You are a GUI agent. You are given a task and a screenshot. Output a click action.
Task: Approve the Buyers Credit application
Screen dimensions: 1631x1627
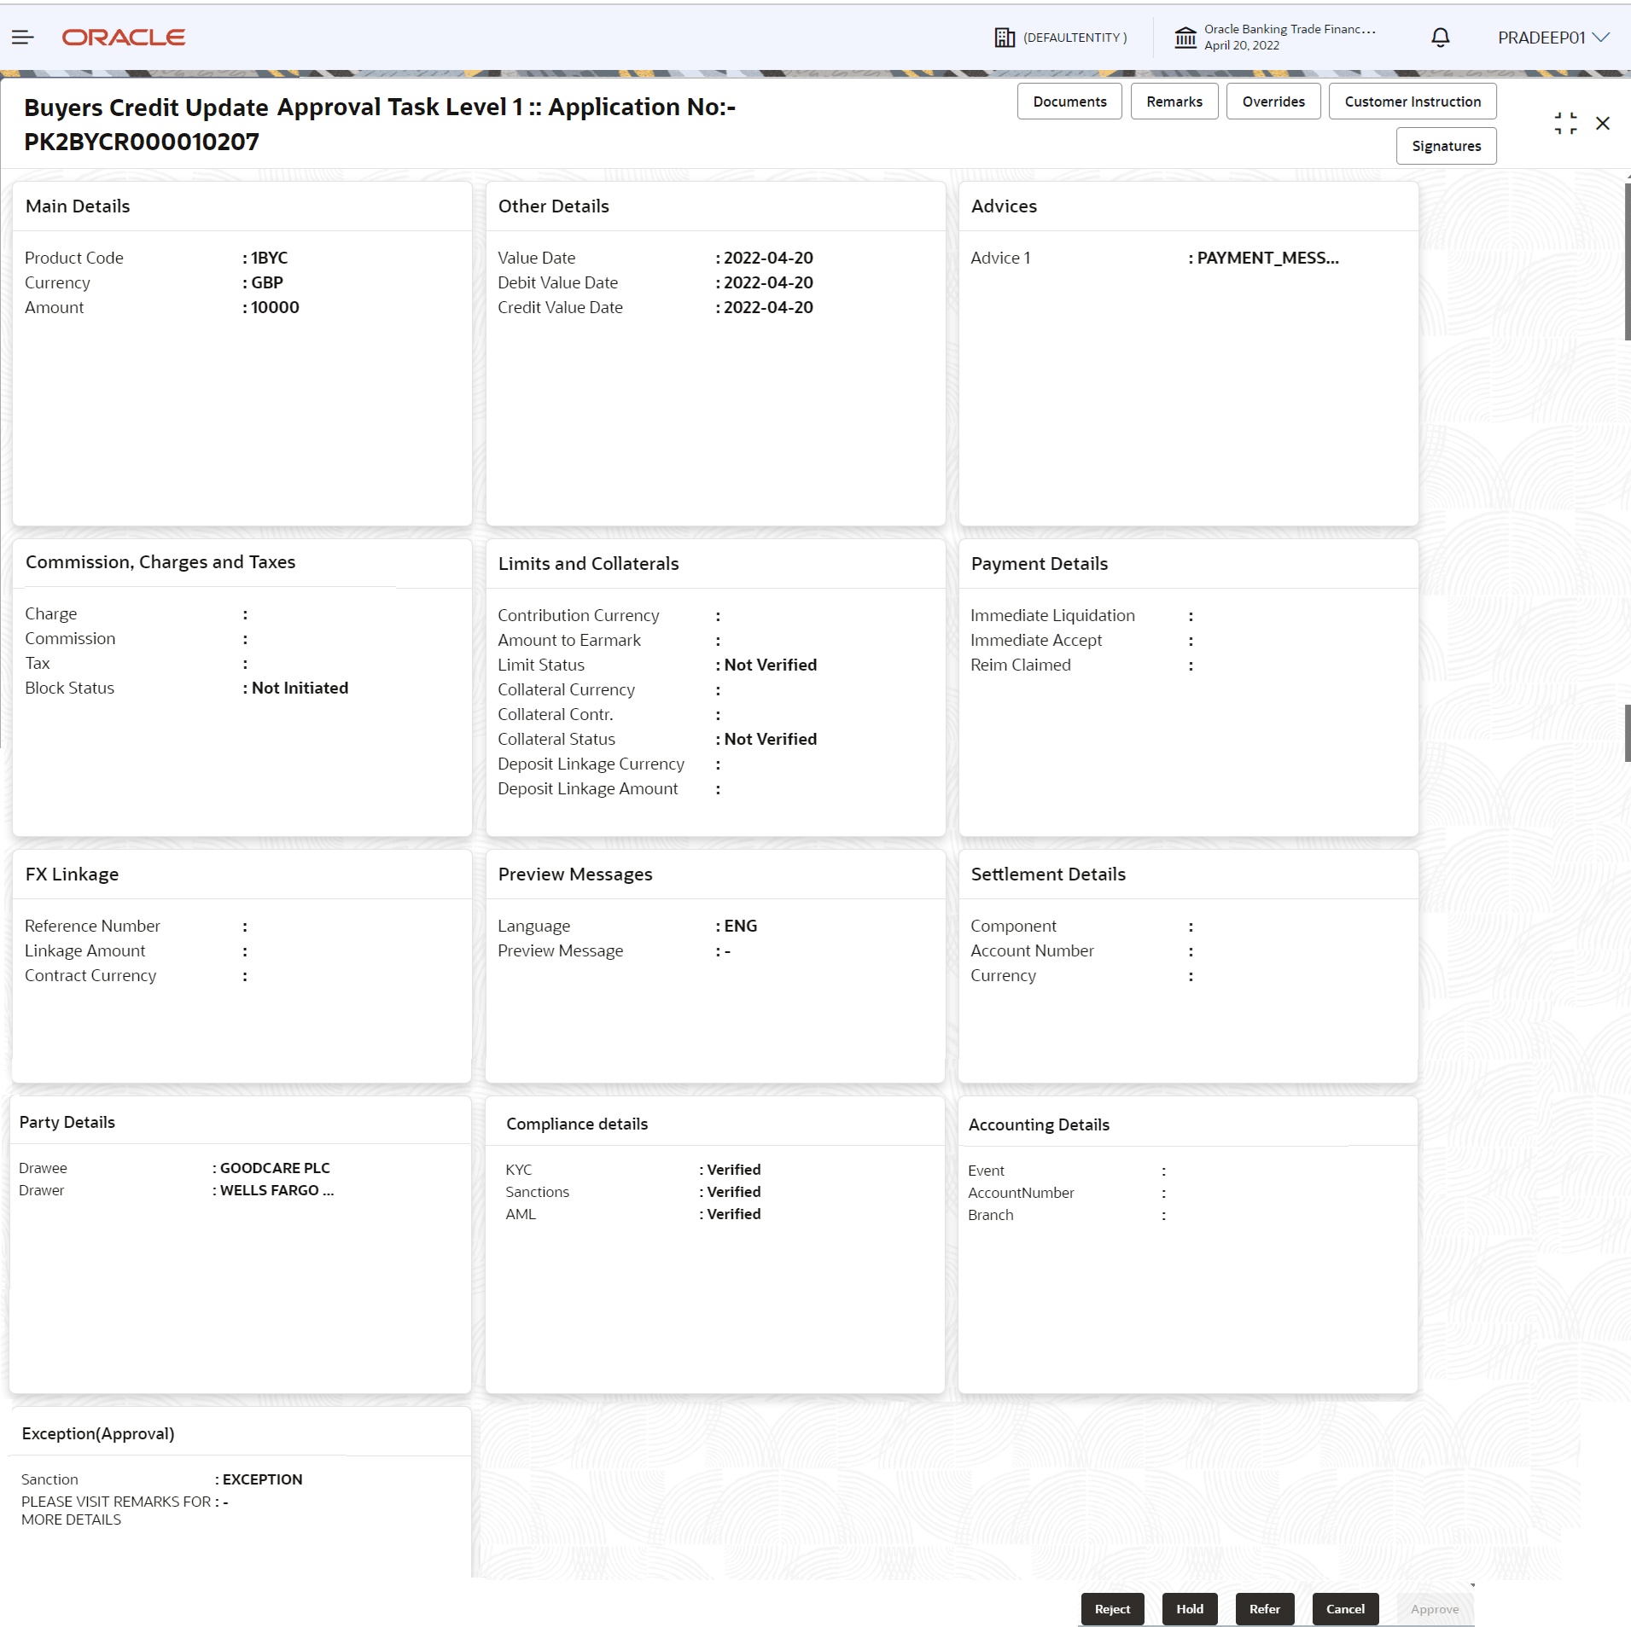tap(1435, 1608)
